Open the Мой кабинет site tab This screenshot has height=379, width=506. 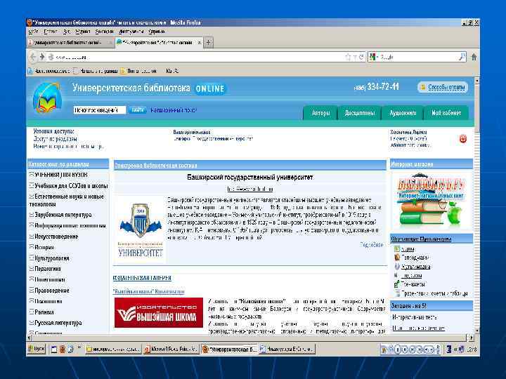click(446, 113)
